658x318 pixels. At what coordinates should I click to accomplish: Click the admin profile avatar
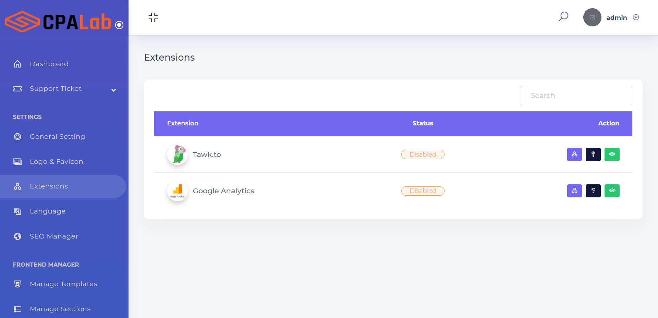pos(592,17)
